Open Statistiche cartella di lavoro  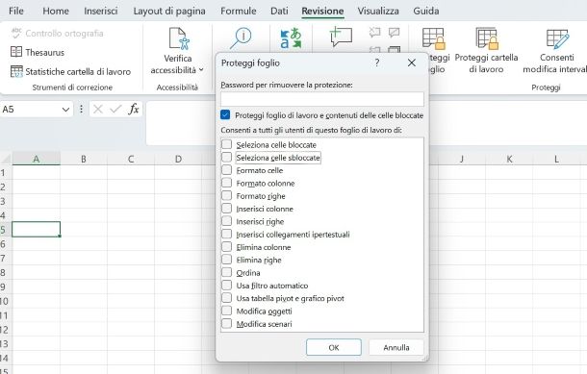[71, 71]
